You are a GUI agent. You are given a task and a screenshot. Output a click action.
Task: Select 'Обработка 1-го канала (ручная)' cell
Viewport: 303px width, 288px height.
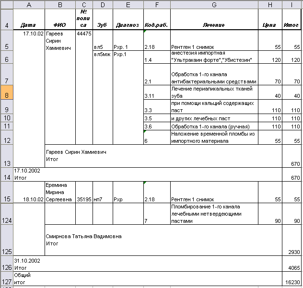tap(214, 126)
